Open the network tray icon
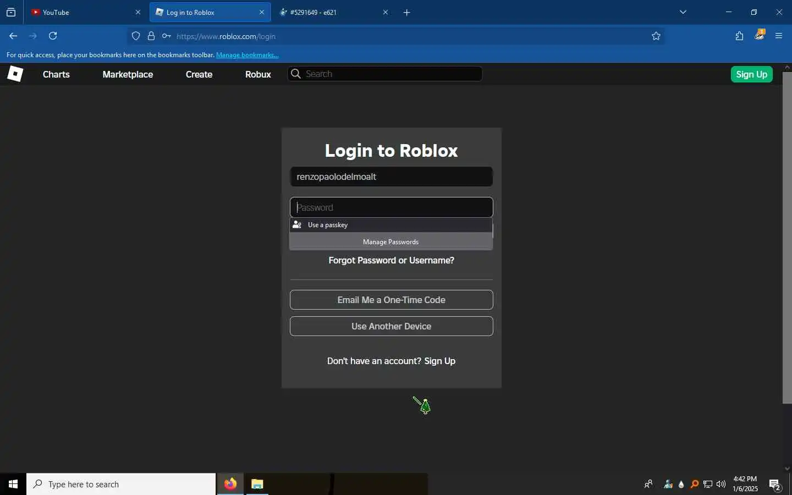The width and height of the screenshot is (792, 495). 708,484
